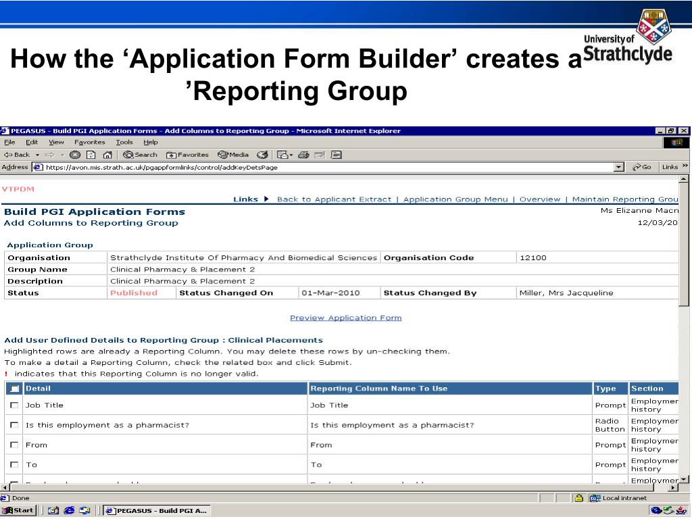This screenshot has height=519, width=692.
Task: Toggle the select-all checkbox in the Detail header
Action: click(15, 389)
